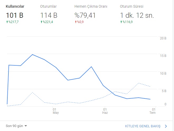Click the 5 B y-axis label
Screen dimensions: 174x131
pyautogui.click(x=164, y=91)
